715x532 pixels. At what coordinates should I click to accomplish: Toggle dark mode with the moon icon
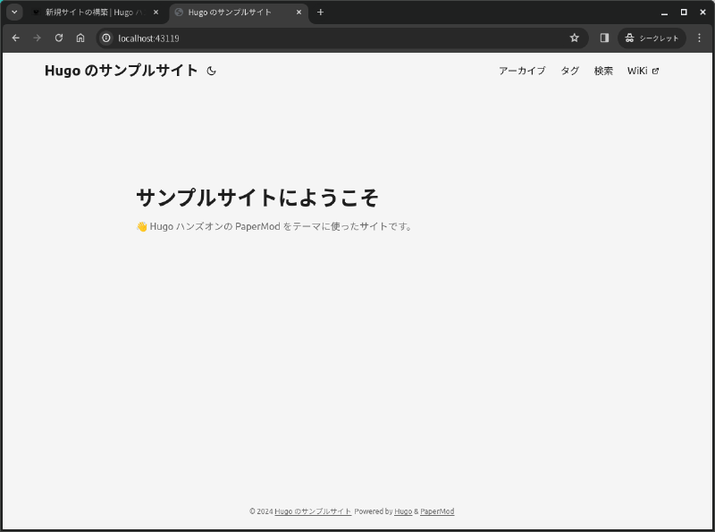click(x=211, y=71)
